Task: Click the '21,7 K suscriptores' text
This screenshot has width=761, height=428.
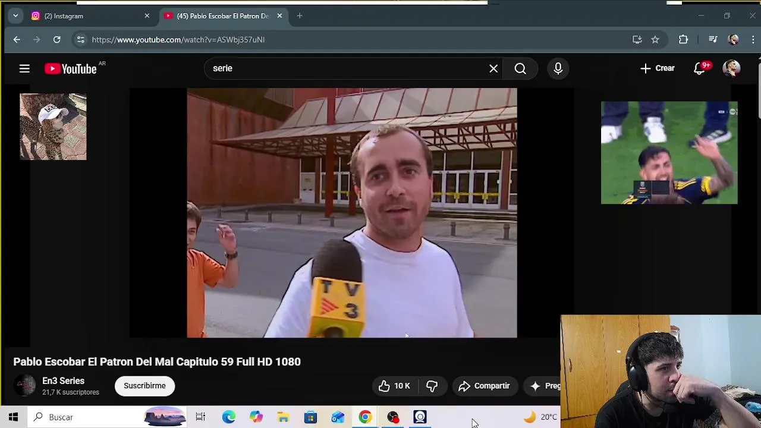Action: 71,392
